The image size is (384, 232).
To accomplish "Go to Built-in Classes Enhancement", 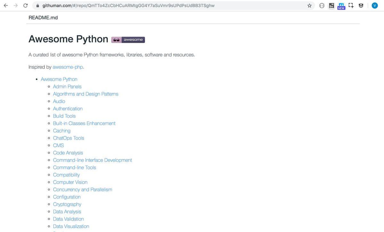I will 84,123.
